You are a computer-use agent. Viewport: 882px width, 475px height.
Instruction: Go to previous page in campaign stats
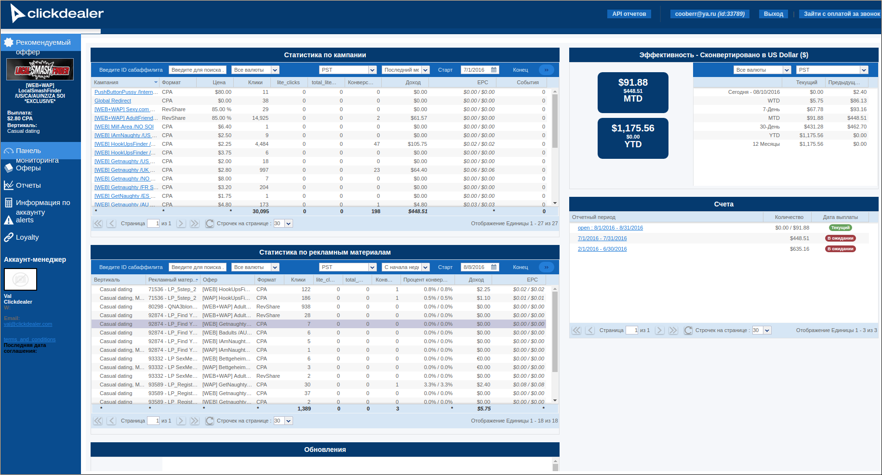(111, 223)
